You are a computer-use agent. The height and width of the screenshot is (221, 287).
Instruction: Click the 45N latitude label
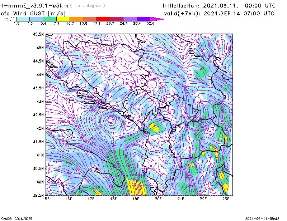(x=40, y=48)
